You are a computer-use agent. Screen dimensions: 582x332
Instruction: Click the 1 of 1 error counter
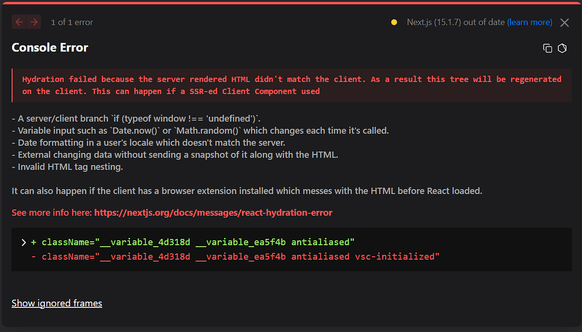[x=71, y=22]
